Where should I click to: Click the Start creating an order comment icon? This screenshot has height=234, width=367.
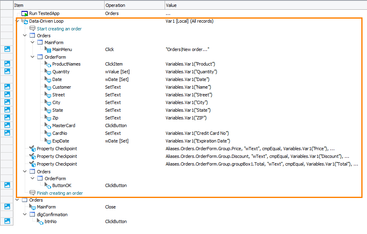point(32,29)
